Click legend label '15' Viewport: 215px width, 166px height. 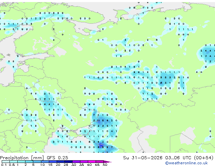[50, 165]
